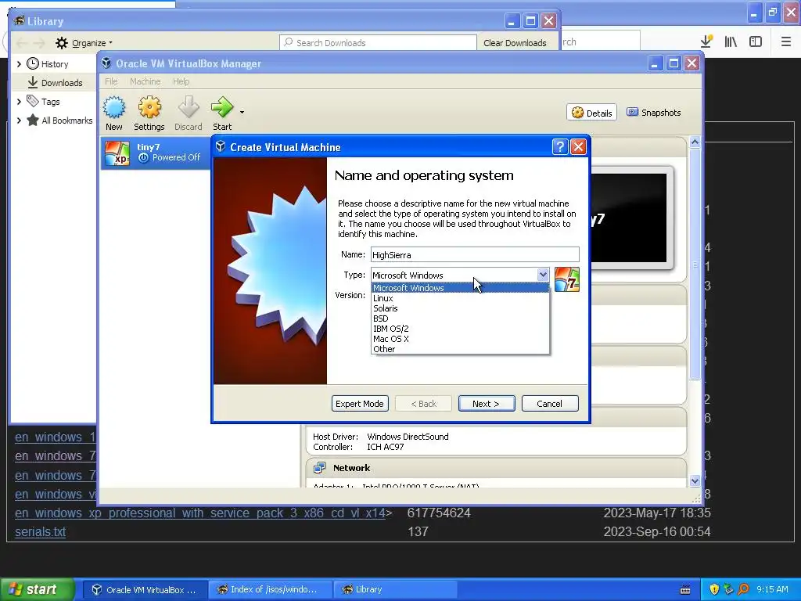The height and width of the screenshot is (601, 801).
Task: Click the Firefox downloads arrow icon
Action: pos(706,42)
